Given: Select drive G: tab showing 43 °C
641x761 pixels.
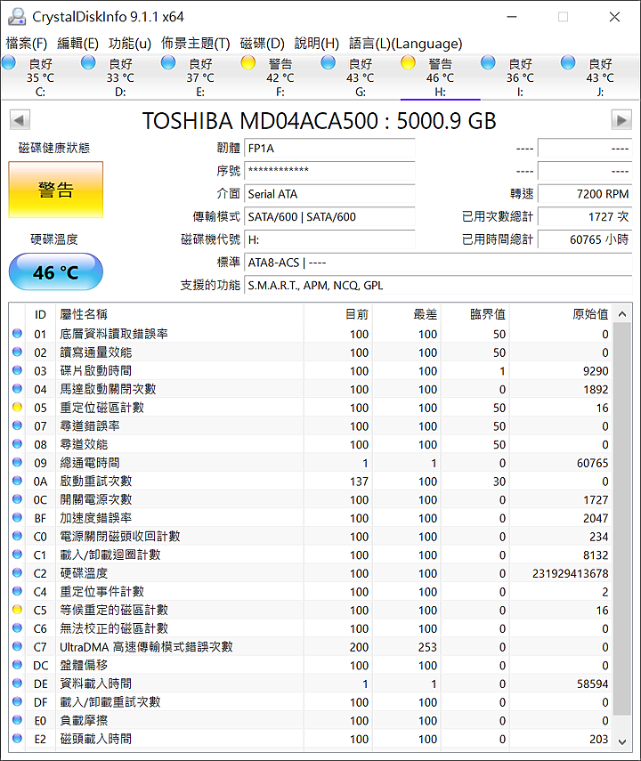Looking at the screenshot, I should [361, 77].
